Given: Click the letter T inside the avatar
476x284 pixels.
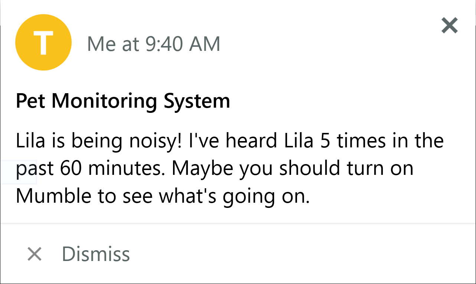Looking at the screenshot, I should (43, 42).
